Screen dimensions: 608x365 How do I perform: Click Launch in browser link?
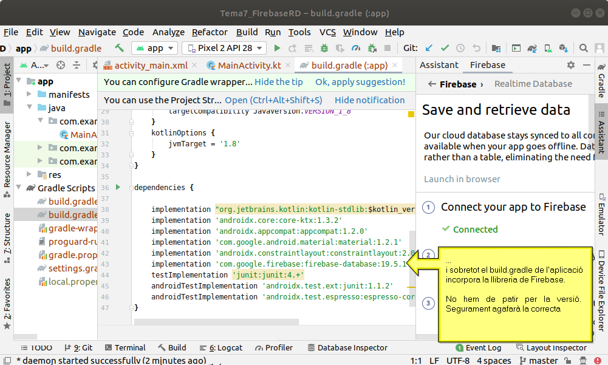pyautogui.click(x=462, y=179)
